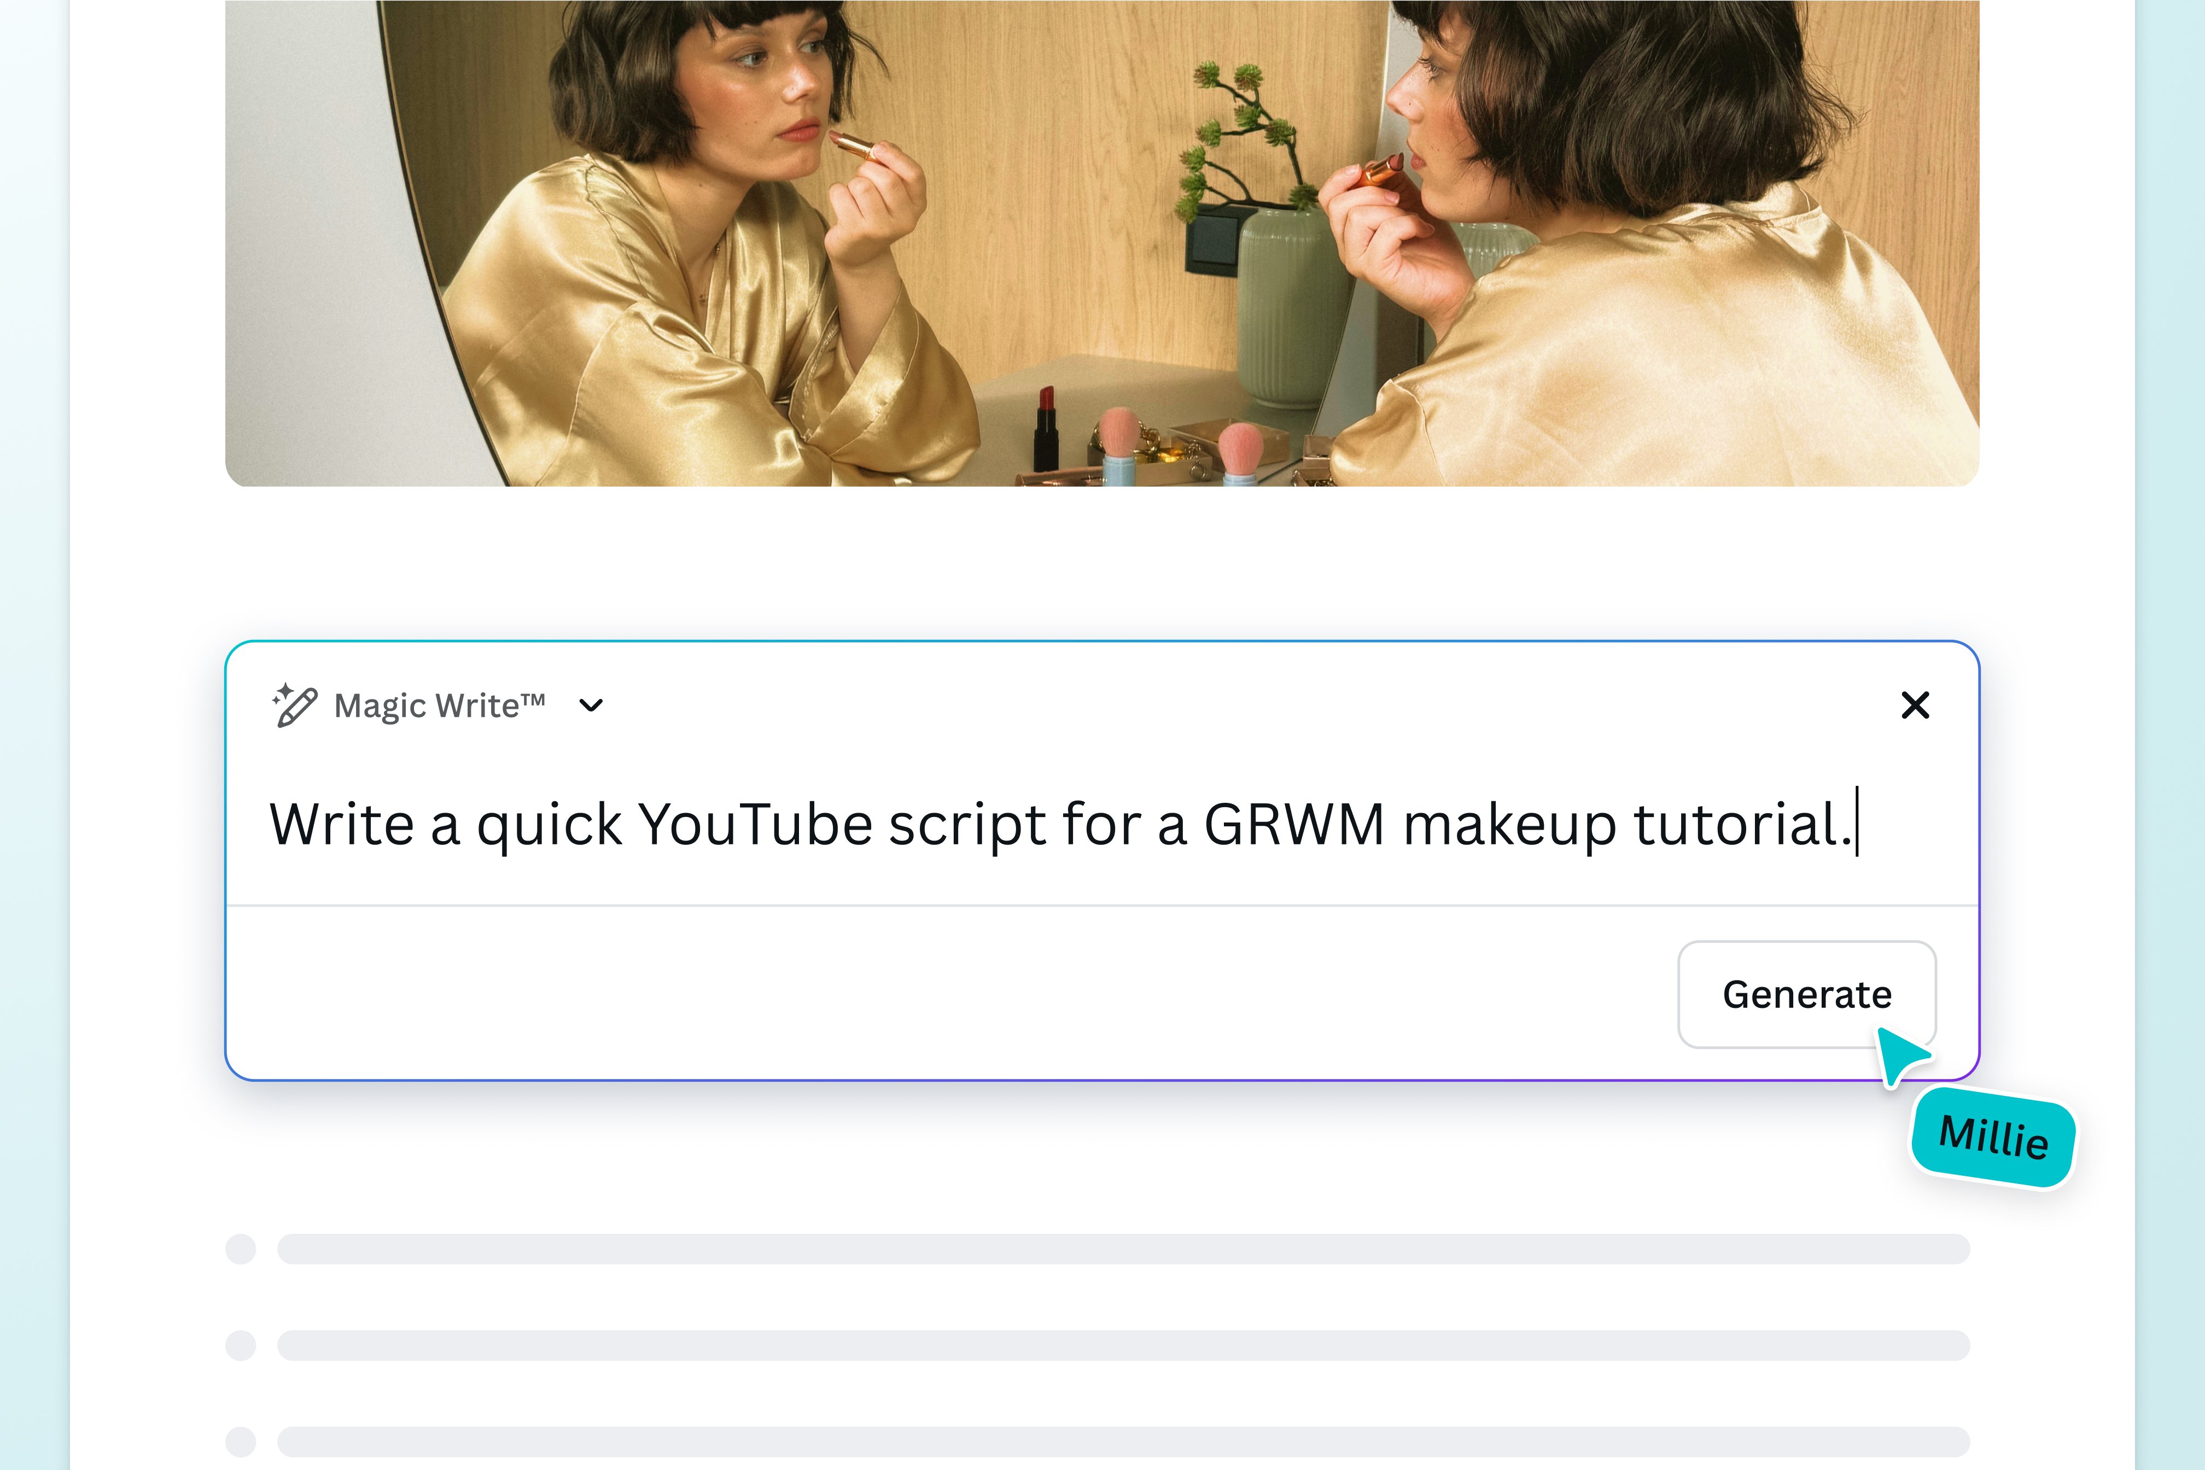The height and width of the screenshot is (1470, 2205).
Task: Click the first placeholder bullet dot
Action: 241,1249
